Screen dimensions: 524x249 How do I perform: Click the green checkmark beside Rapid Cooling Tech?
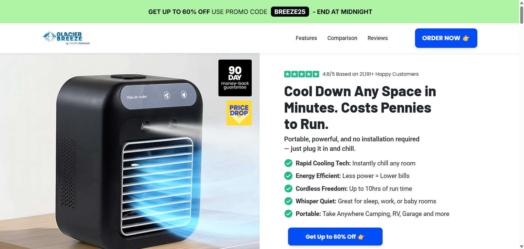[288, 163]
